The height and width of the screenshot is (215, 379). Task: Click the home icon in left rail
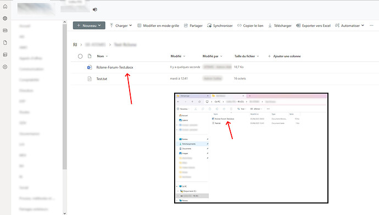(5, 7)
